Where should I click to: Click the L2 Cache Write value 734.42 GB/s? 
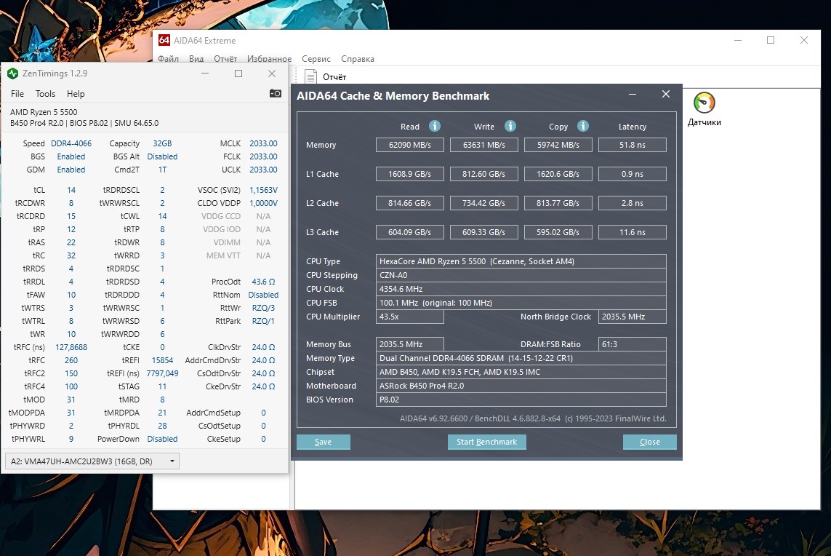click(484, 203)
